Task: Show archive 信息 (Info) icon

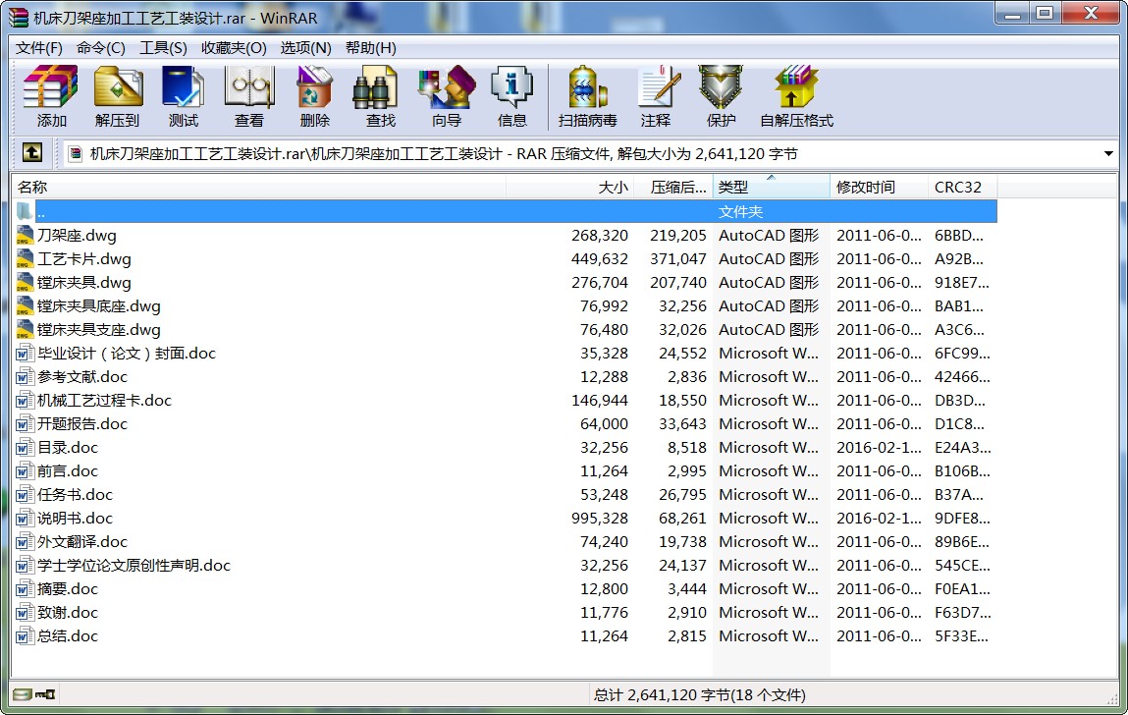Action: (x=512, y=87)
